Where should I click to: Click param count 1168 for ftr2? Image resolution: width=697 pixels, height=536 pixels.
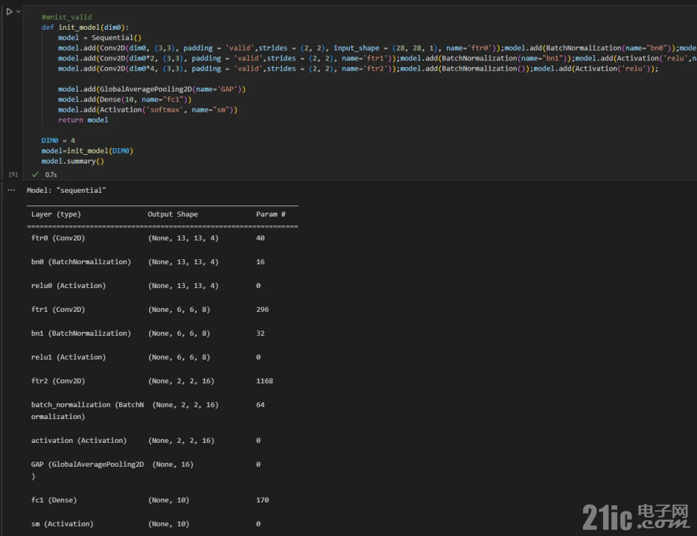tap(264, 381)
